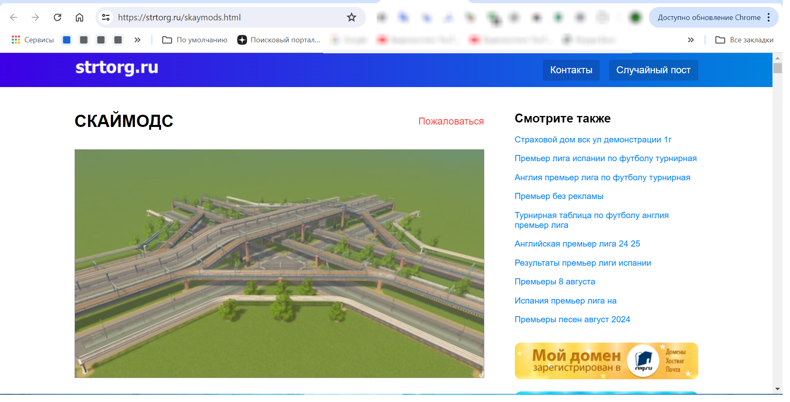The height and width of the screenshot is (402, 790).
Task: Open Премьеры 8 августа link
Action: point(555,282)
